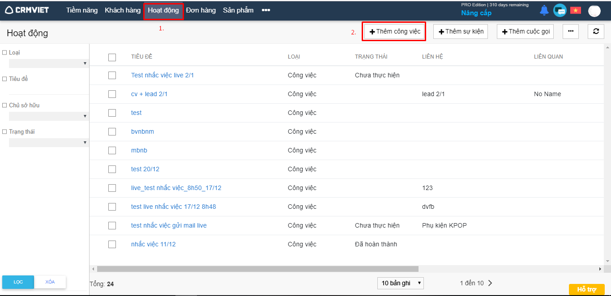The width and height of the screenshot is (611, 296).
Task: Open the top navigation ellipsis menu
Action: coord(265,10)
